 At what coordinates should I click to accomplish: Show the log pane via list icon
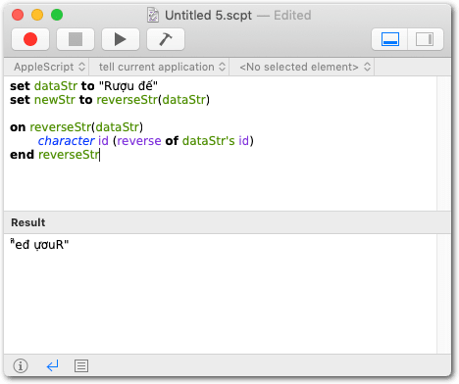[81, 365]
